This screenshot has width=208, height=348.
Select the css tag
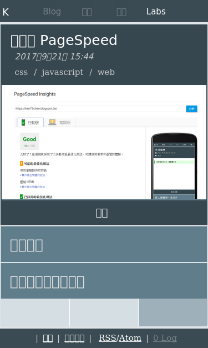21,72
